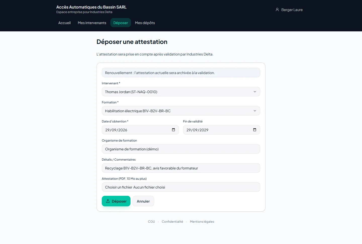Focus the Détails / Commentaires field

[x=181, y=168]
